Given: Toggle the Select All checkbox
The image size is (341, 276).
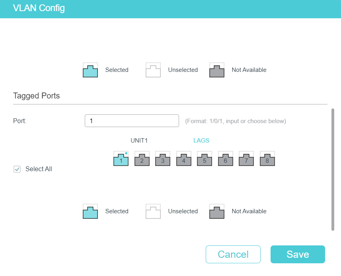Looking at the screenshot, I should point(17,169).
